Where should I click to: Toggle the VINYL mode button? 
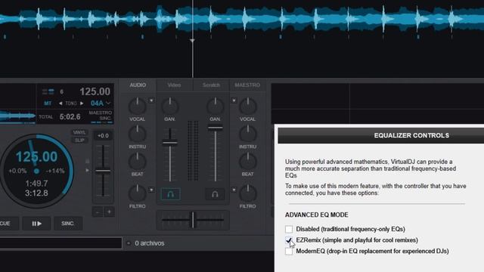point(79,133)
